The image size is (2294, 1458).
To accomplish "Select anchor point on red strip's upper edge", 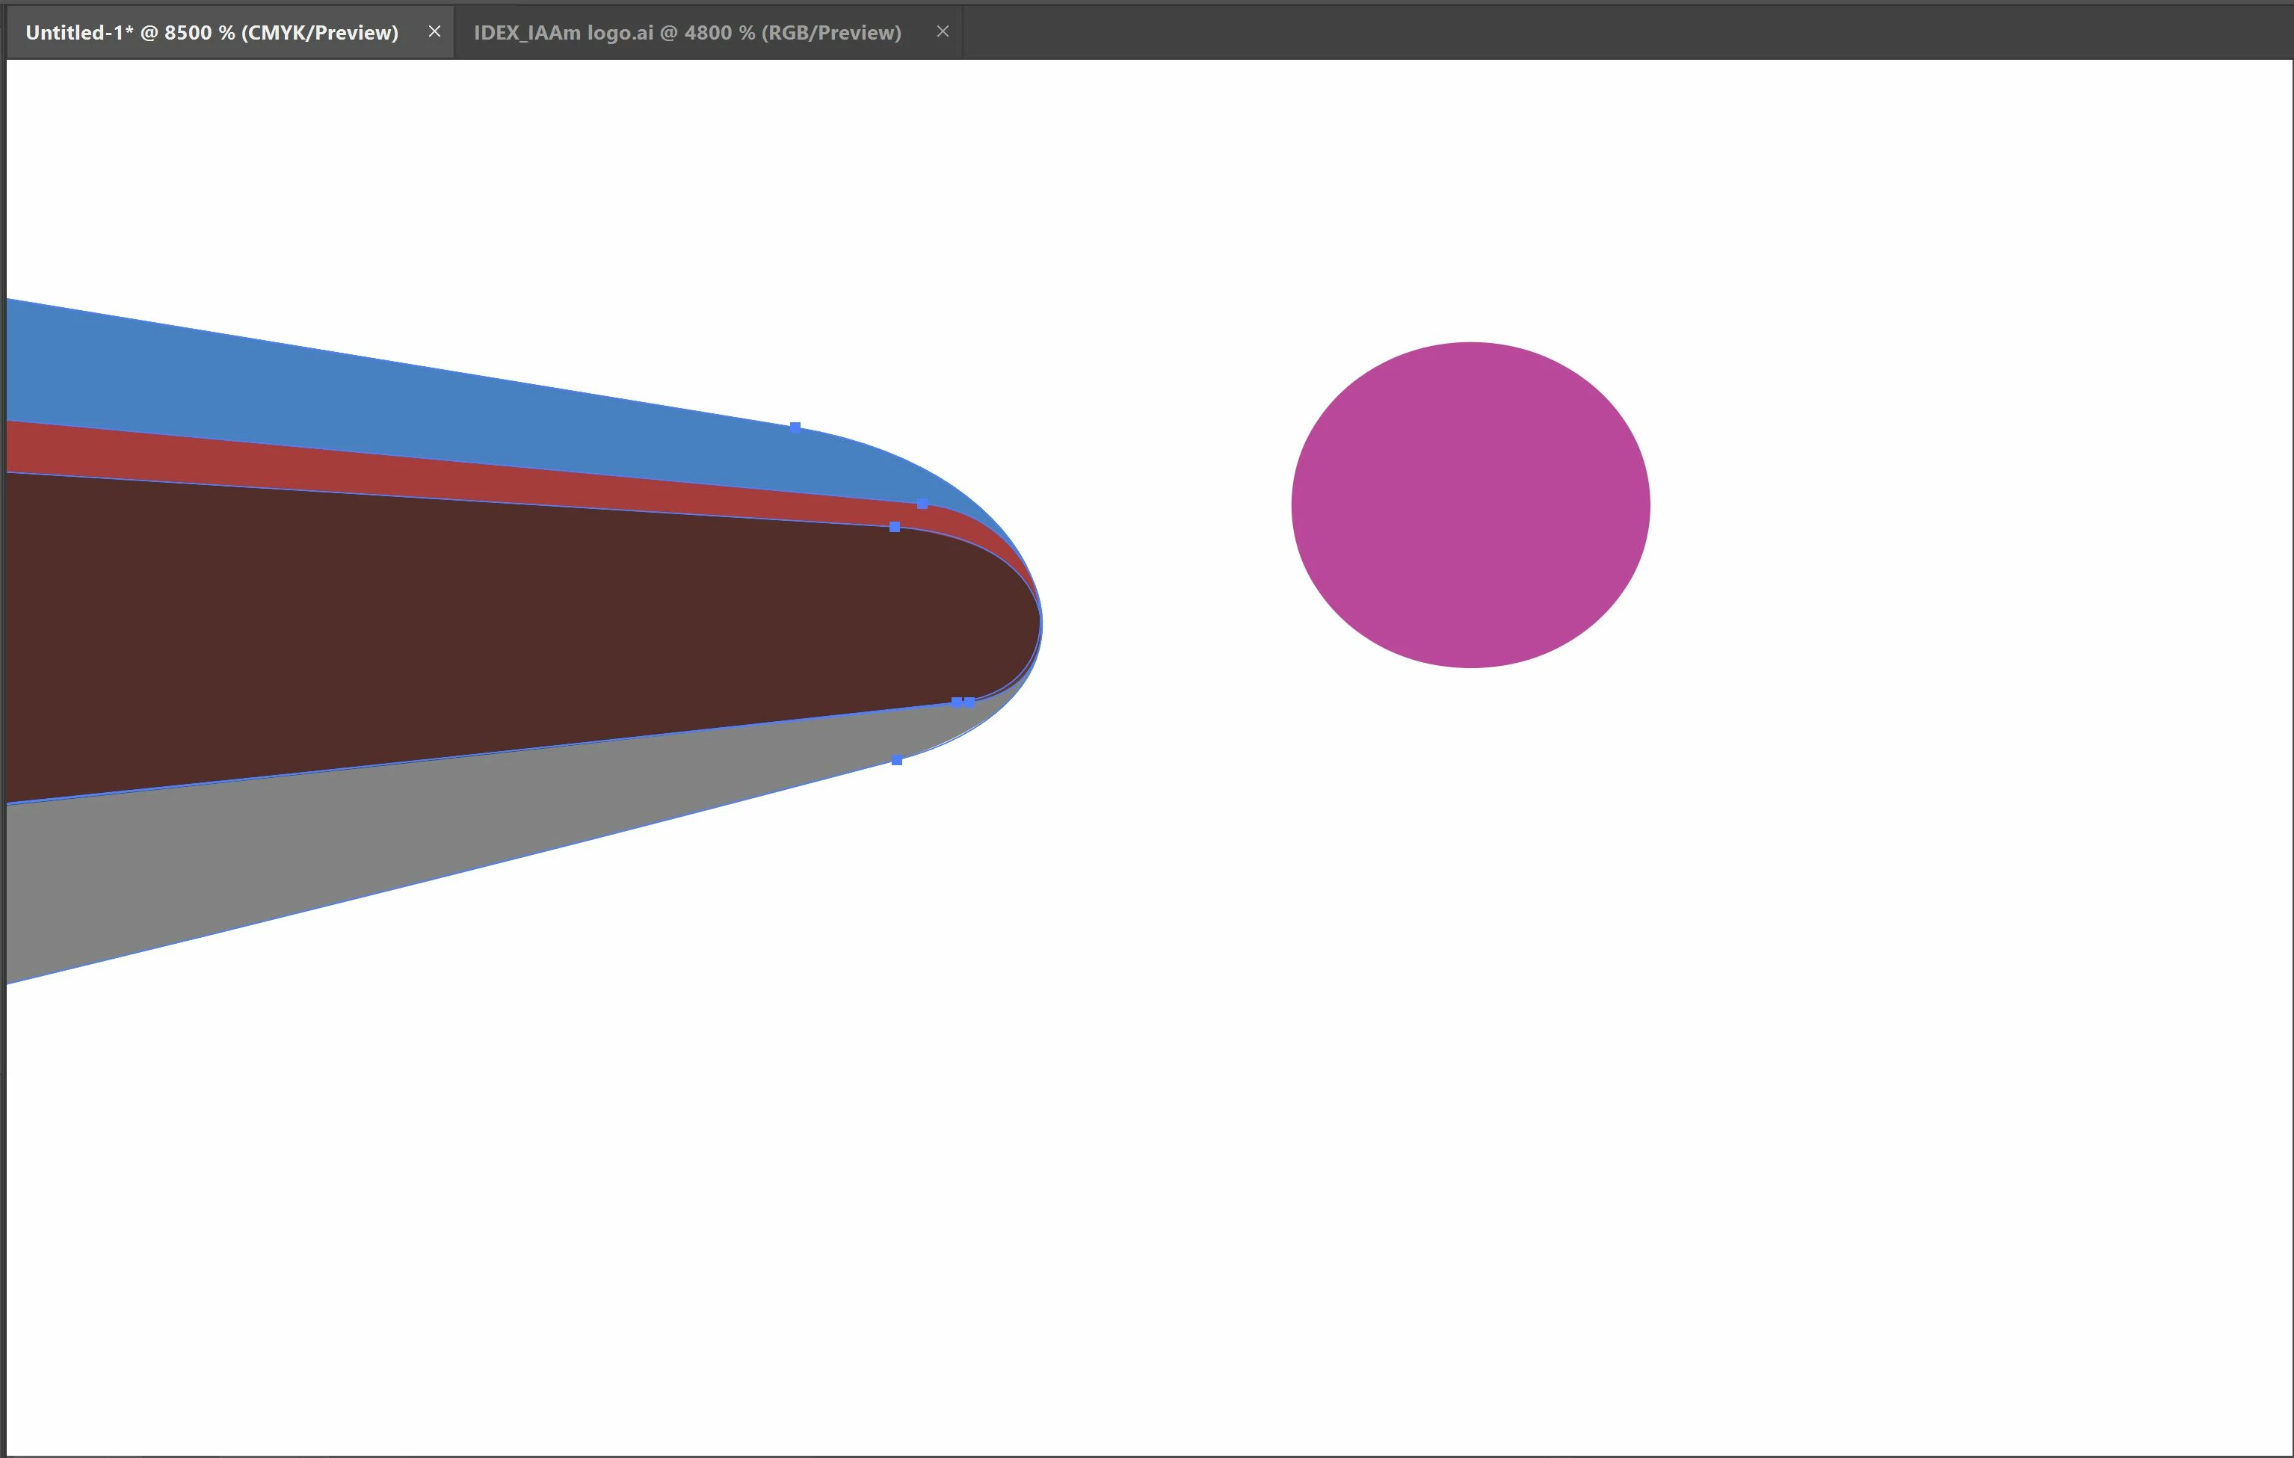I will (x=922, y=504).
